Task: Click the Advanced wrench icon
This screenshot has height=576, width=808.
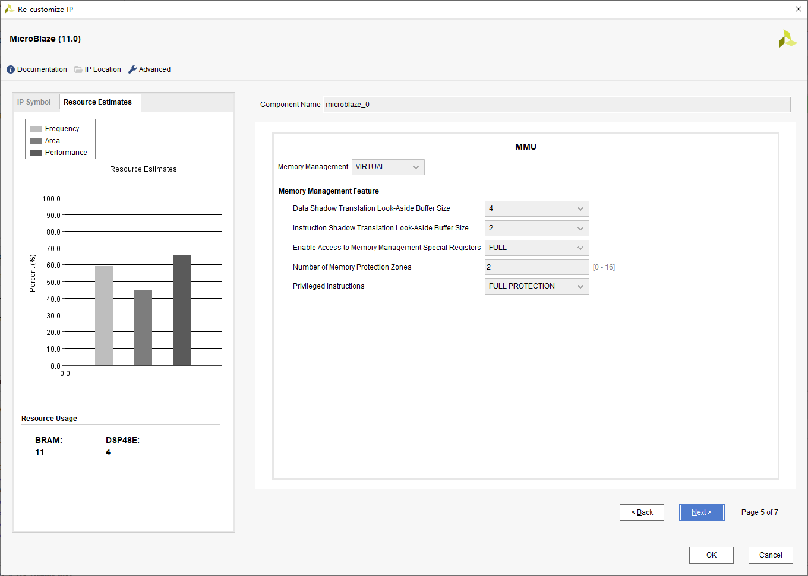Action: (x=132, y=69)
